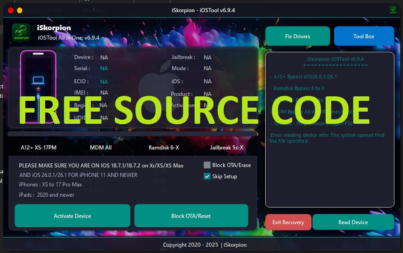This screenshot has height=253, width=403.
Task: Switch to the A12+ XS-17PM tab
Action: click(38, 148)
